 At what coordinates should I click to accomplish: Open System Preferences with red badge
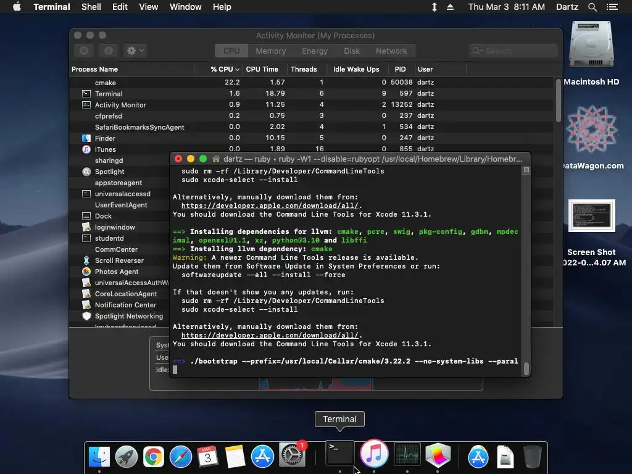[x=292, y=455]
